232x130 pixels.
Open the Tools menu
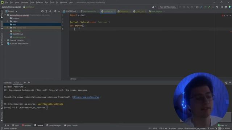tap(52, 3)
